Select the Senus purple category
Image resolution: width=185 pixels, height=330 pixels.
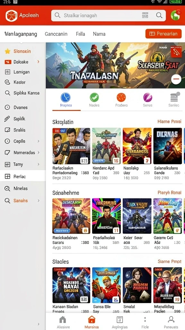pyautogui.click(x=148, y=100)
